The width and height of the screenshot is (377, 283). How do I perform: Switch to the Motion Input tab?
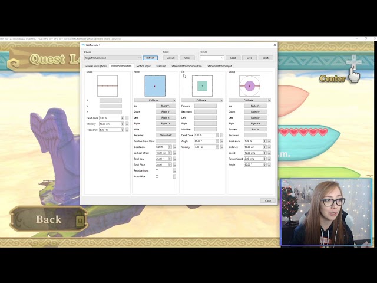pyautogui.click(x=144, y=66)
